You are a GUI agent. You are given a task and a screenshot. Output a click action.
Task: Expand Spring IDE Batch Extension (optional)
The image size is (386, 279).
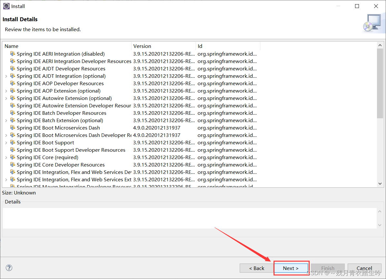pos(6,121)
